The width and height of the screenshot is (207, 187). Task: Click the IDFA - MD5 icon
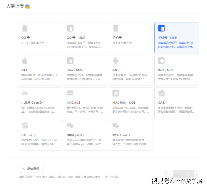pos(70,61)
